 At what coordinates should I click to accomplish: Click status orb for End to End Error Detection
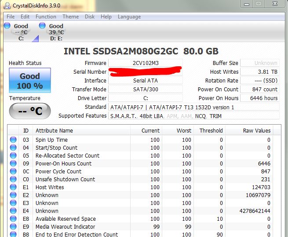[x=13, y=234]
